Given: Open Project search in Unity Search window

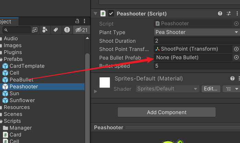Looking at the screenshot, I should click(x=35, y=30).
